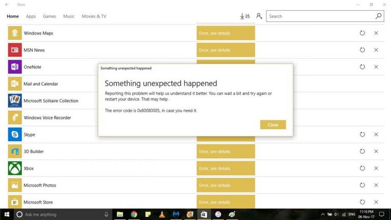391x220 pixels.
Task: Open iTunes from the taskbar
Action: point(218,214)
